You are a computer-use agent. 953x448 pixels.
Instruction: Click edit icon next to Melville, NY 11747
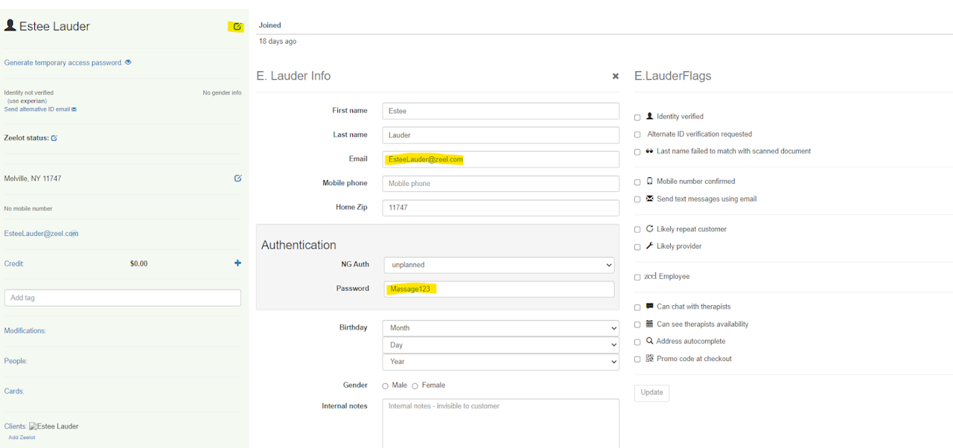238,179
